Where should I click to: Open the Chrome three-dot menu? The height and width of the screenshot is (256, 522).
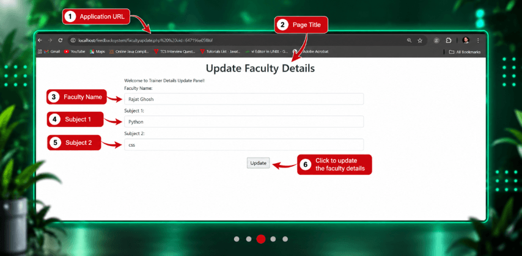[478, 40]
